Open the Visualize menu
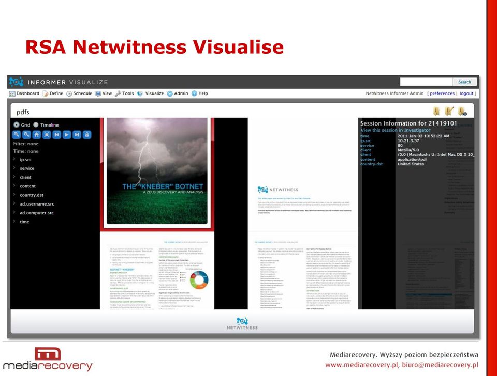Image resolution: width=497 pixels, height=376 pixels. (x=154, y=93)
